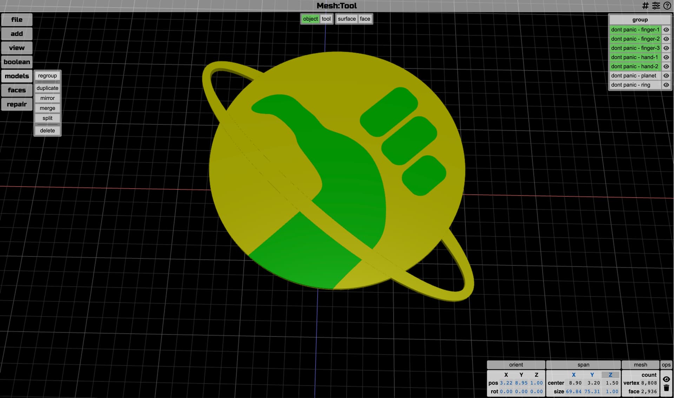The width and height of the screenshot is (674, 398).
Task: Click the trash icon in ops panel
Action: (666, 389)
